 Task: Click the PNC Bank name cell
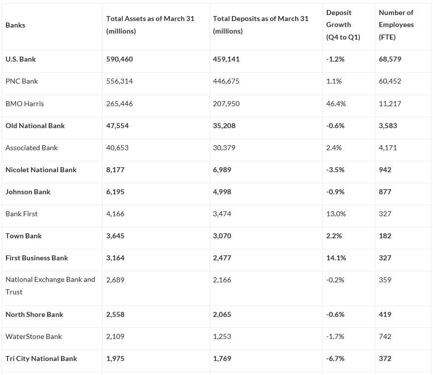click(x=22, y=81)
